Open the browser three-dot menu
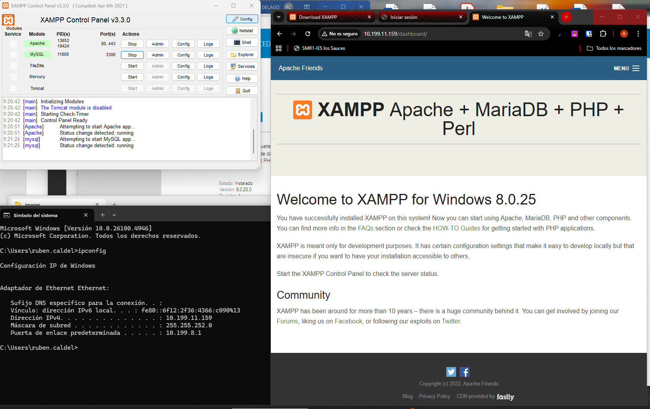 (638, 34)
